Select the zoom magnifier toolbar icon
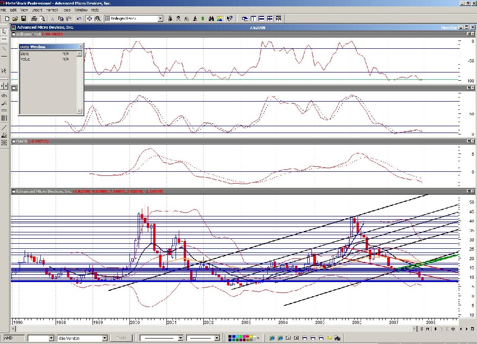The width and height of the screenshot is (477, 344). [98, 19]
